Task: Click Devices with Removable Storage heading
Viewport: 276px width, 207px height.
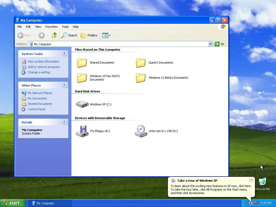Action: [x=100, y=118]
